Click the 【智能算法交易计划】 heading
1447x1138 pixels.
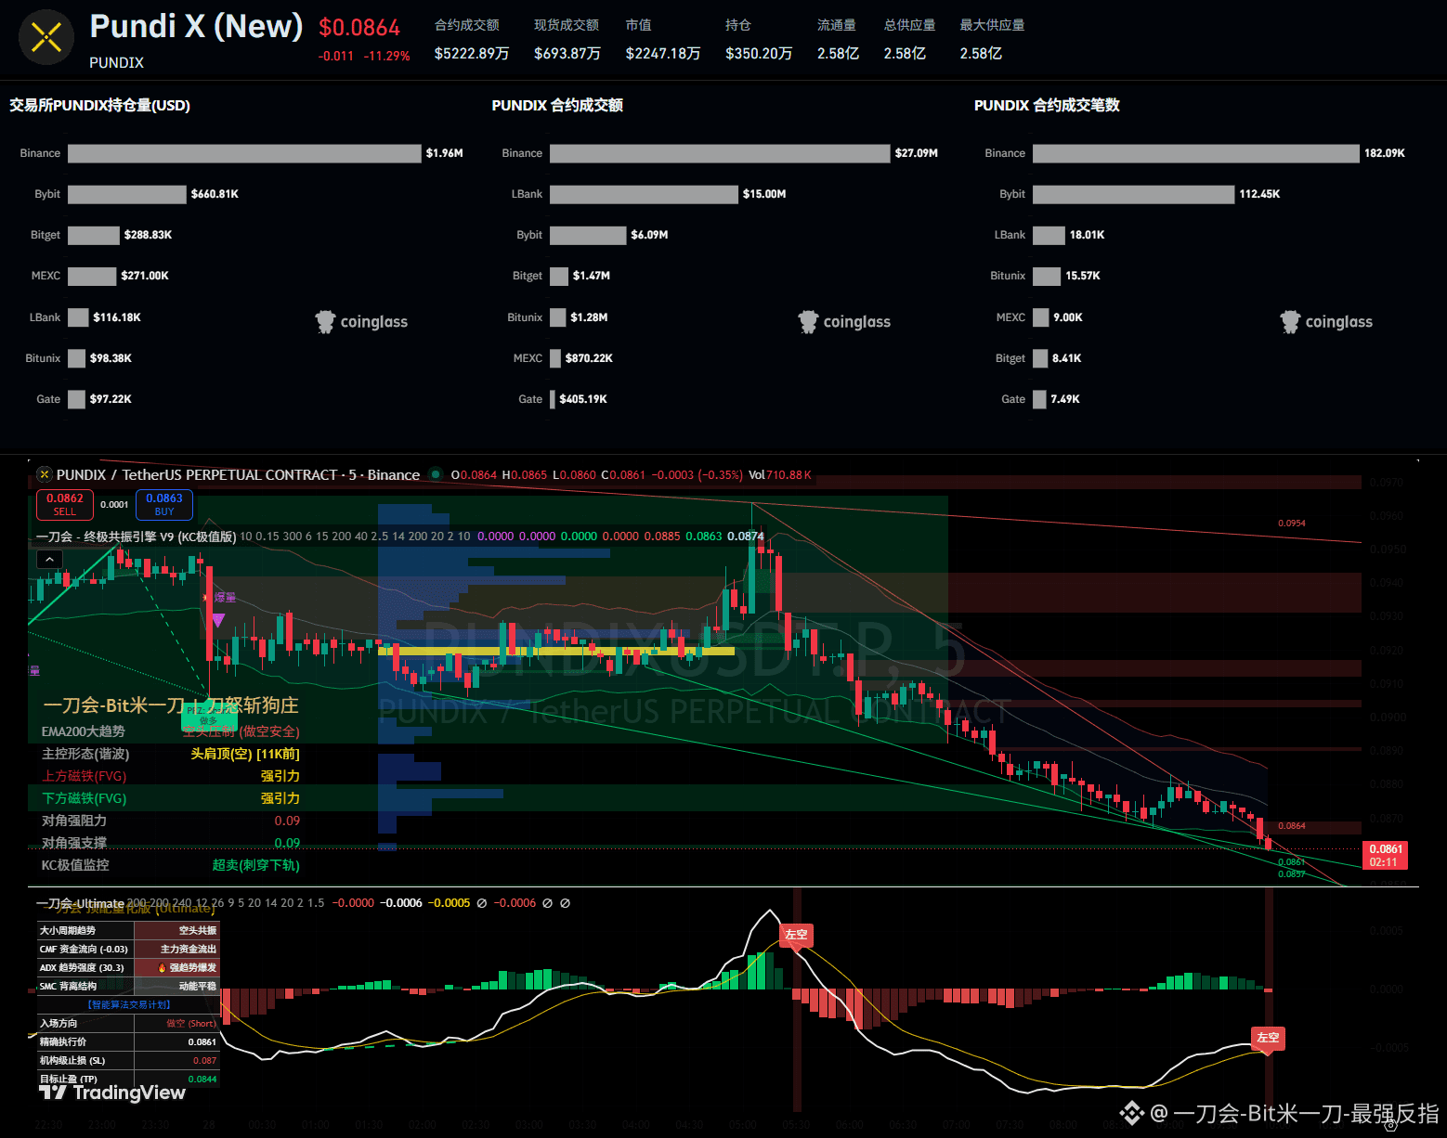tap(129, 1004)
